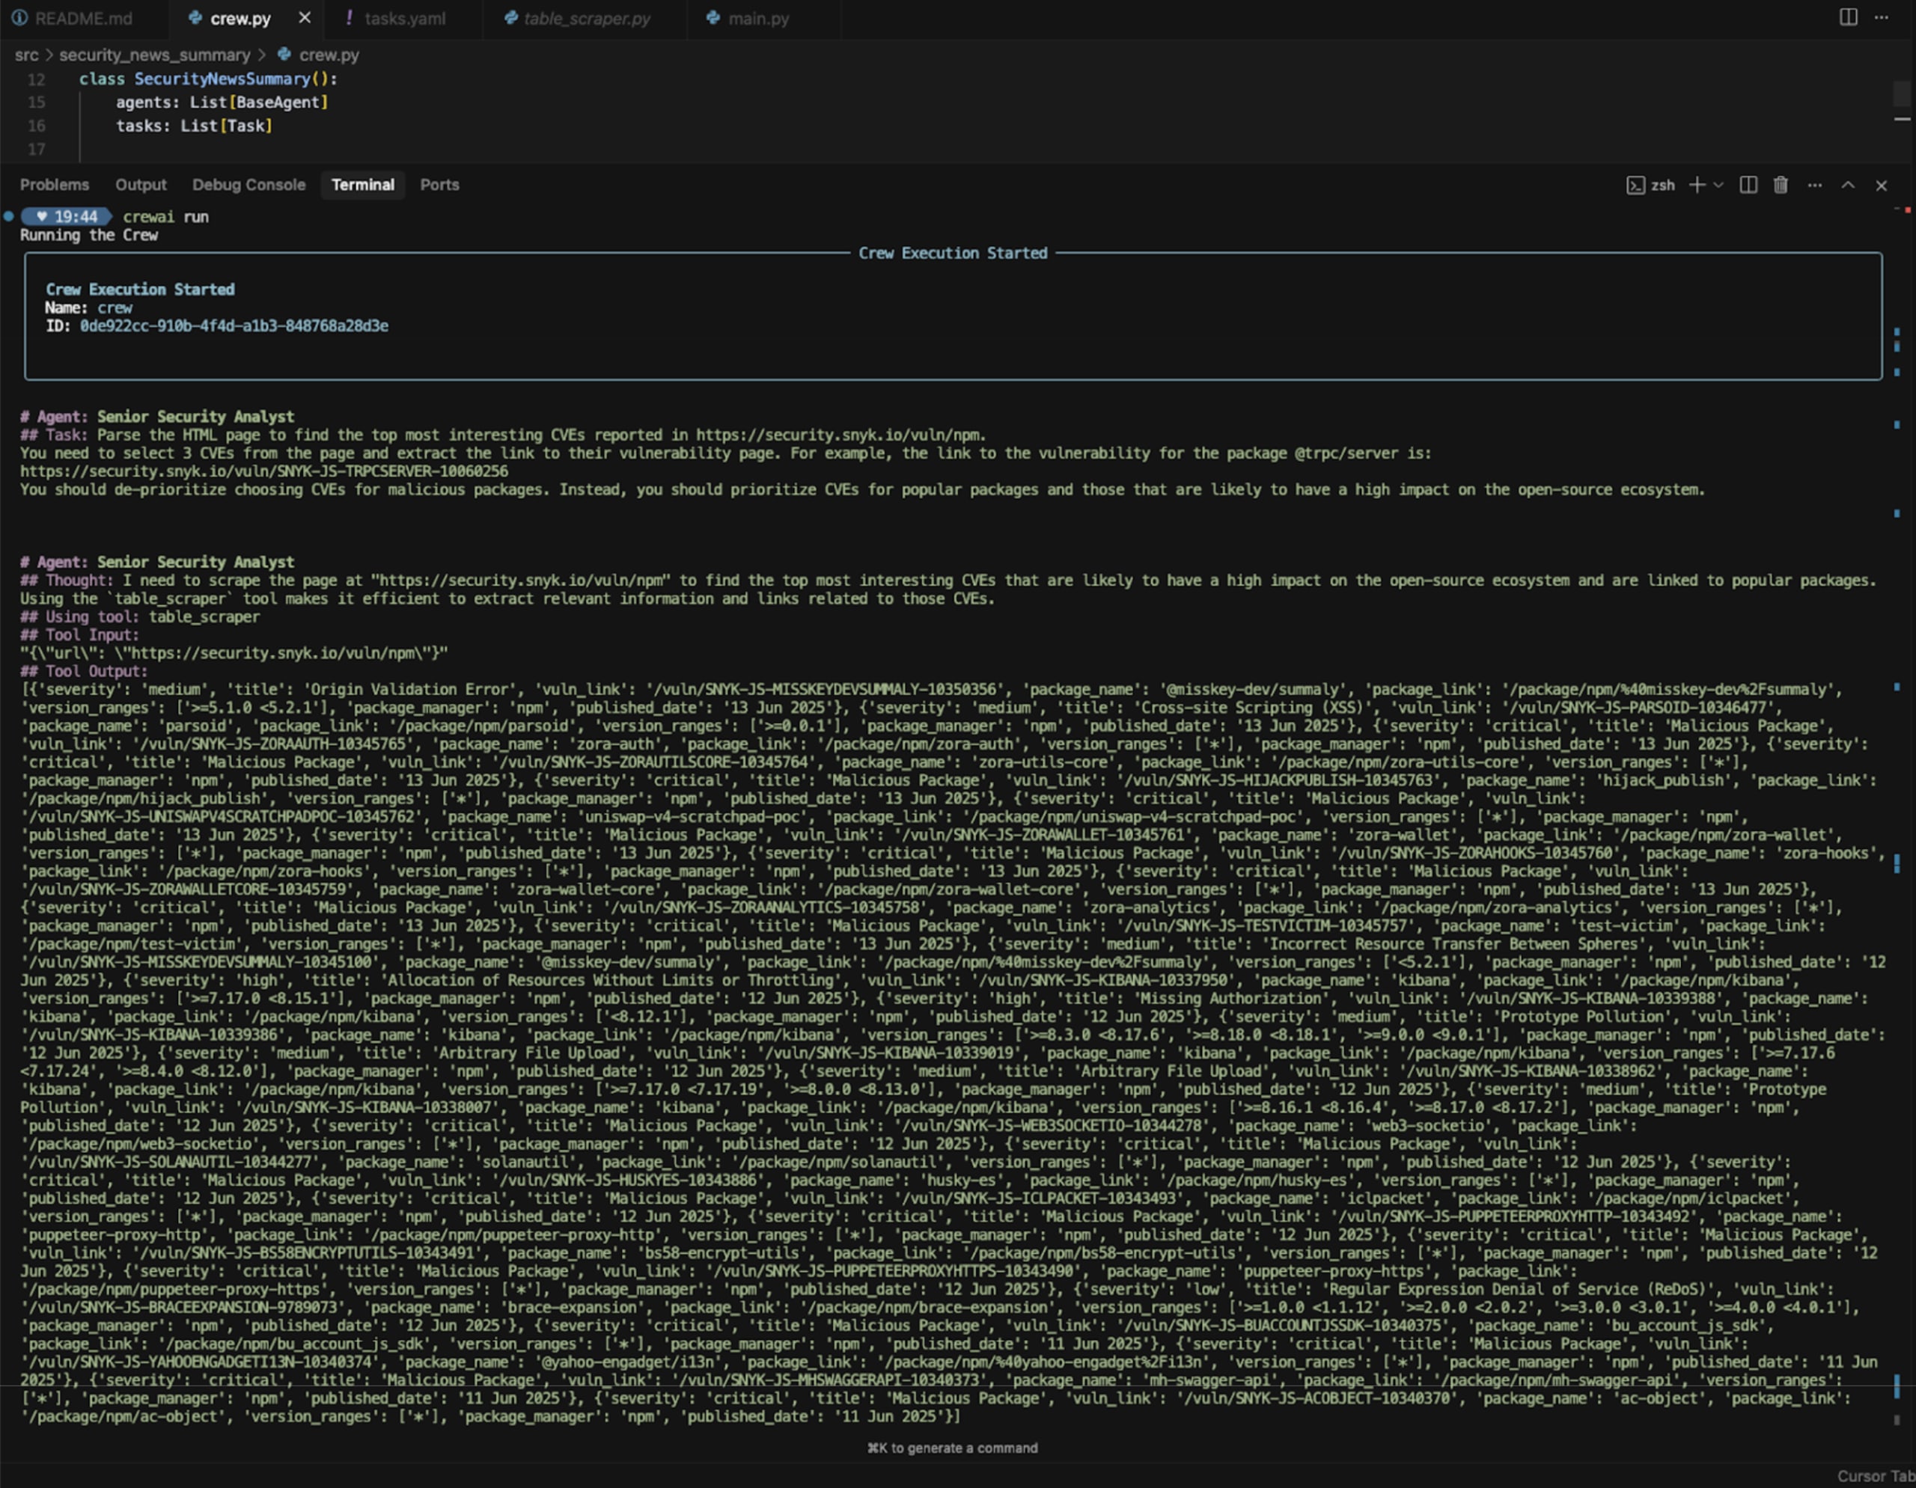The height and width of the screenshot is (1488, 1916).
Task: Open the tasks.yaml tab
Action: click(x=396, y=19)
